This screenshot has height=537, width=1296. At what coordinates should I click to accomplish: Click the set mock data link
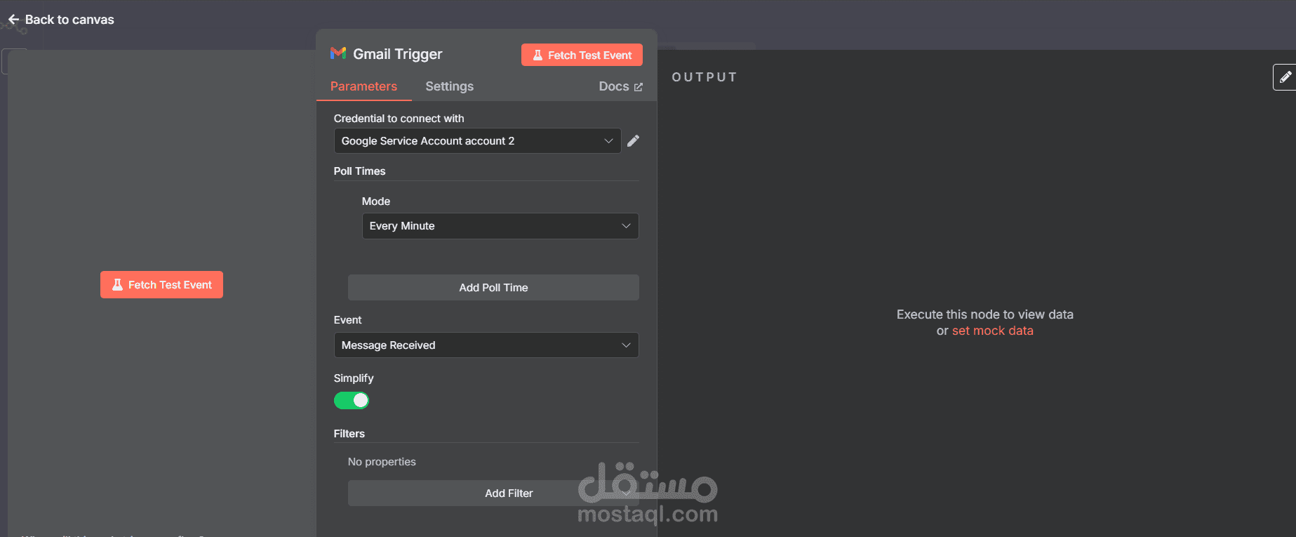point(992,331)
